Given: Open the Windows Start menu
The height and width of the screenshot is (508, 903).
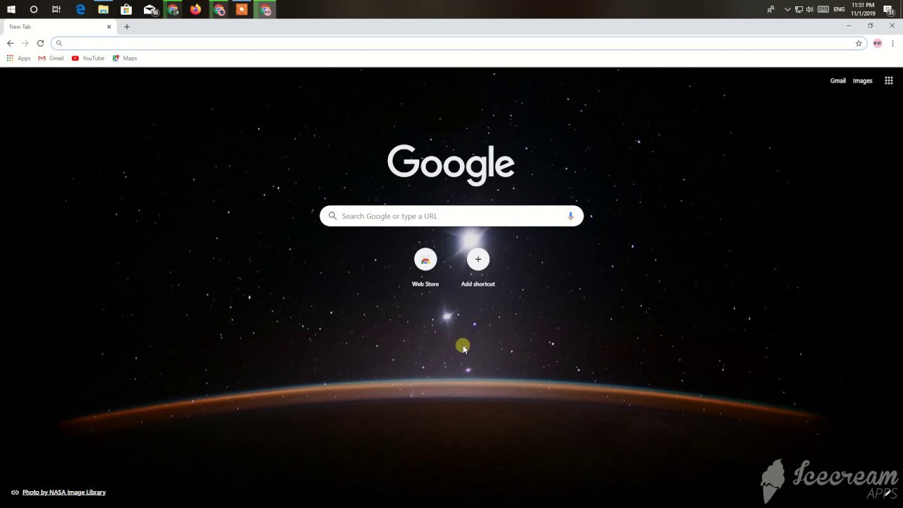Looking at the screenshot, I should point(11,9).
